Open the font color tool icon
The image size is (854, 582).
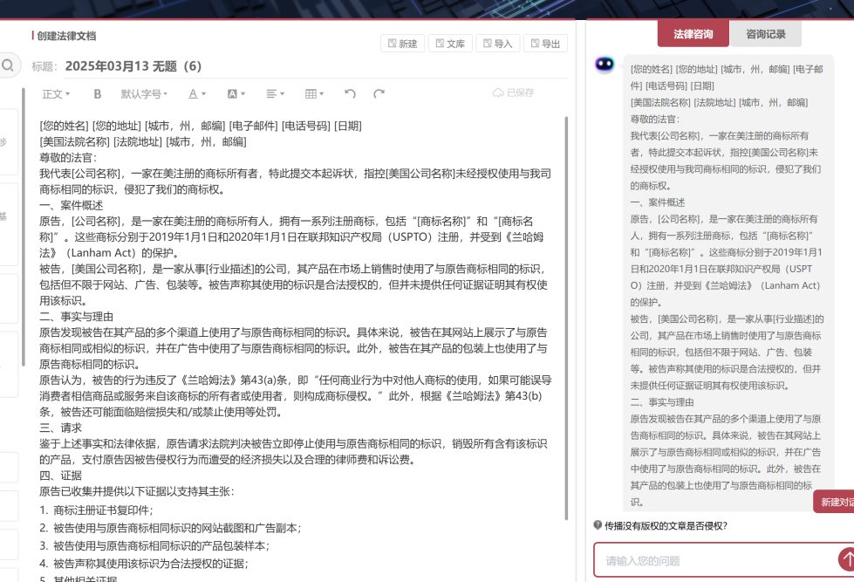pos(192,94)
